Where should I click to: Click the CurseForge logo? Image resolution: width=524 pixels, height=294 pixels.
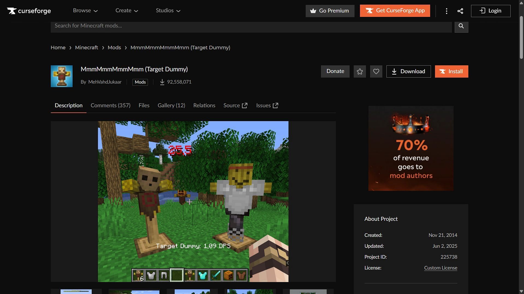tap(29, 11)
